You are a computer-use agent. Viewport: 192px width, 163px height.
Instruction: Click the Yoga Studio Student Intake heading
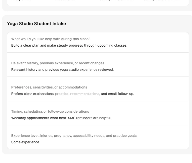point(36,24)
